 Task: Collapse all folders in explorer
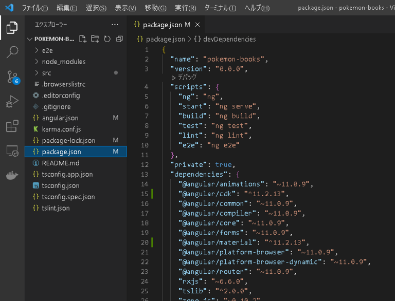click(119, 39)
